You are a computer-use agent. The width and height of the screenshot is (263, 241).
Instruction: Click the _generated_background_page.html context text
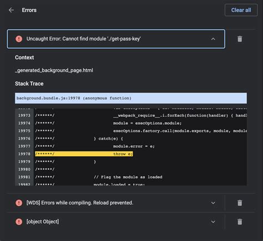coord(54,70)
